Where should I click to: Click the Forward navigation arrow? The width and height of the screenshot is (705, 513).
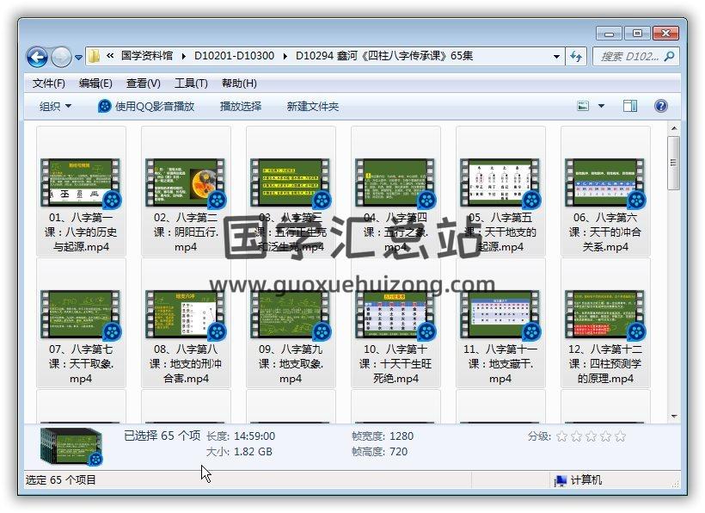[x=62, y=57]
